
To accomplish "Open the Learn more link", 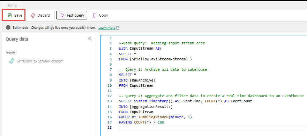I will click(107, 28).
